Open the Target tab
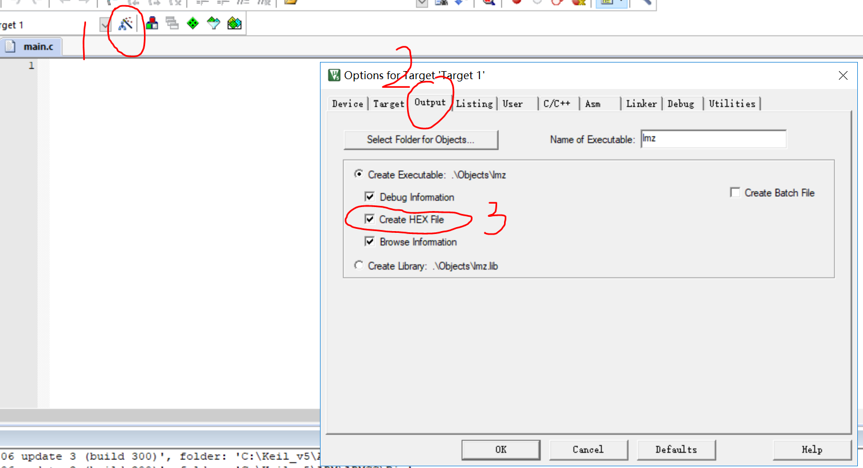The image size is (863, 468). (388, 104)
